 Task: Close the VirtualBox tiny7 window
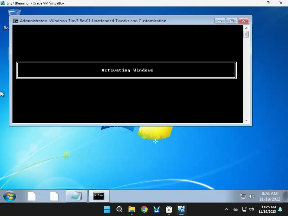coord(281,3)
